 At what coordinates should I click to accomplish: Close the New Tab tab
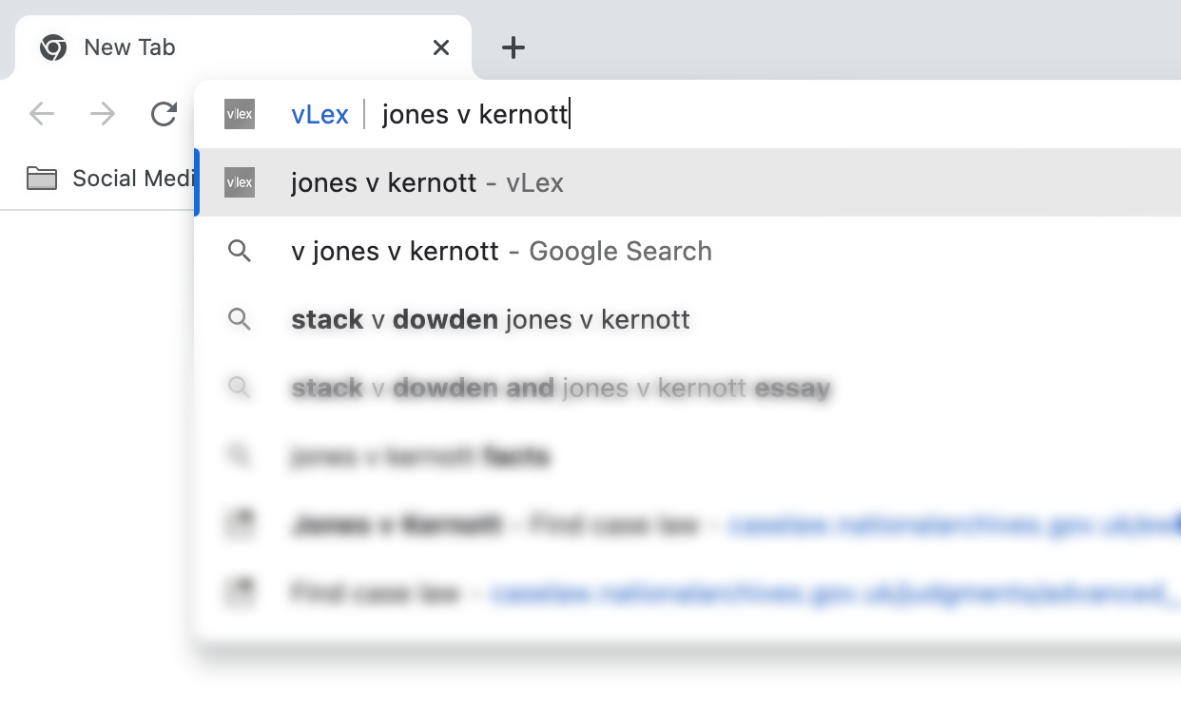[441, 47]
